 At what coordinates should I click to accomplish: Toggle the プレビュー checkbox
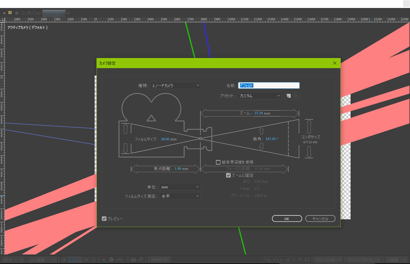pos(104,218)
